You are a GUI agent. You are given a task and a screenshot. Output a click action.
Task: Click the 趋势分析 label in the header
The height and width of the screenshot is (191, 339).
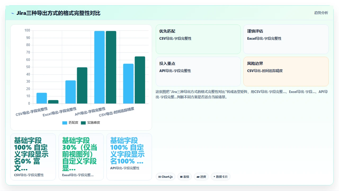[x=321, y=13]
